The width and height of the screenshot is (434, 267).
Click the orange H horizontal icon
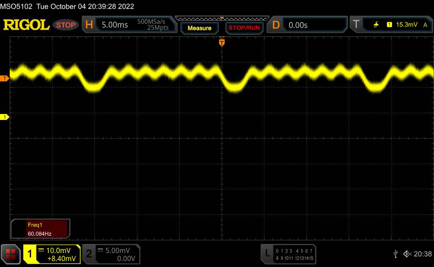tap(89, 25)
